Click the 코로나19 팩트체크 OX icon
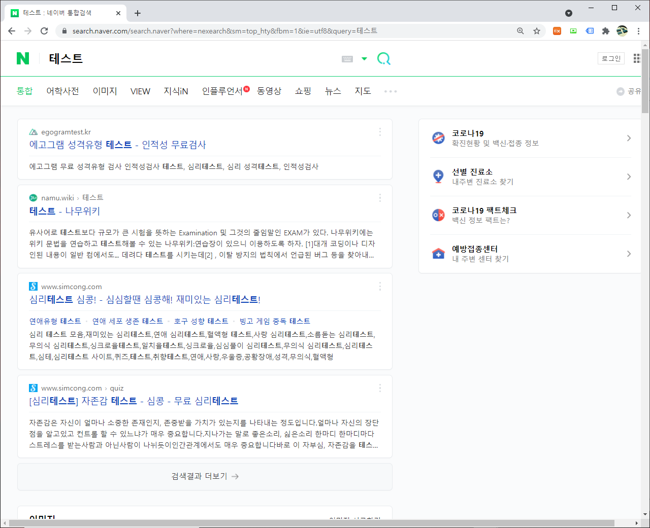The image size is (650, 528). point(438,215)
